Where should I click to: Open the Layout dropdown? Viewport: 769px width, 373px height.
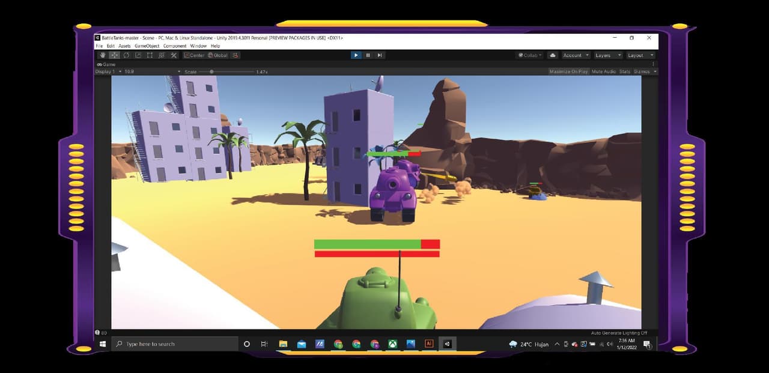click(x=639, y=55)
